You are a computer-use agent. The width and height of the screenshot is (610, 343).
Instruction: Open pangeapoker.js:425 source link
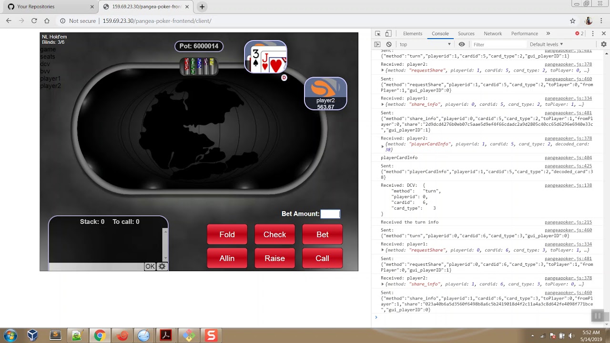(568, 166)
